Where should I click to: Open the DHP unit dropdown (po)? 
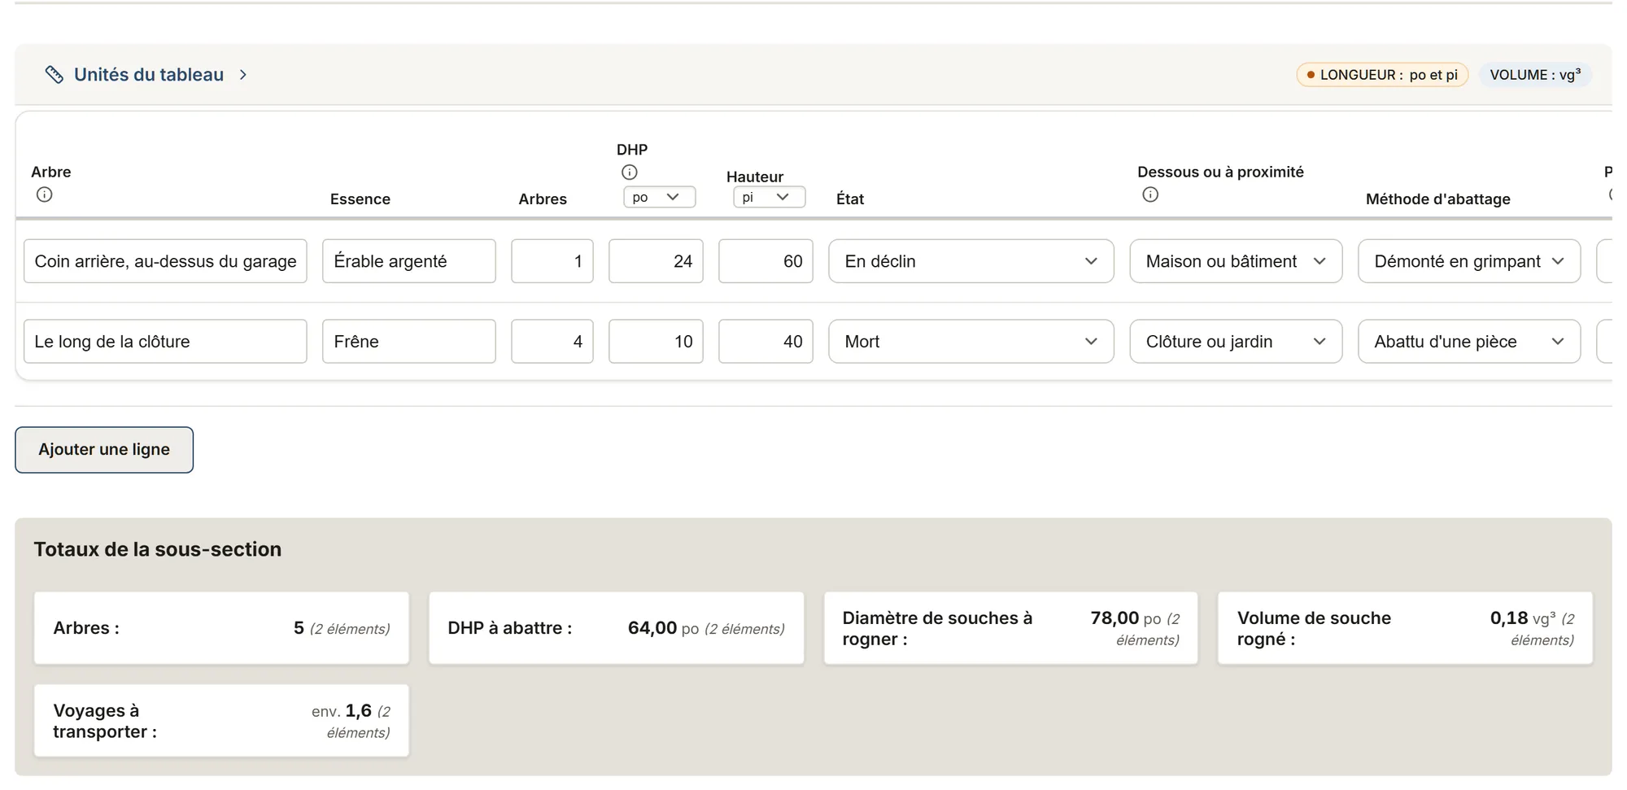660,197
